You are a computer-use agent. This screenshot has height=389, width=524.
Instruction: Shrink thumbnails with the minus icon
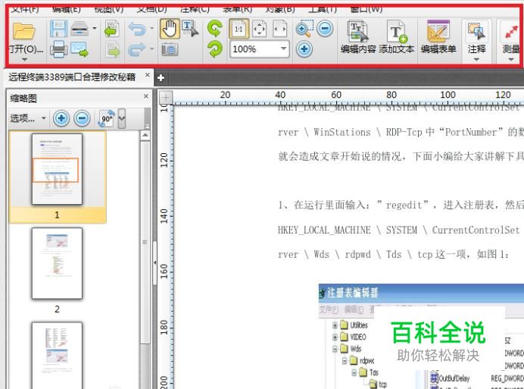(x=82, y=118)
